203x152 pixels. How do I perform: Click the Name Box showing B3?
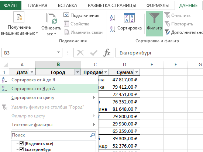[x=32, y=53]
